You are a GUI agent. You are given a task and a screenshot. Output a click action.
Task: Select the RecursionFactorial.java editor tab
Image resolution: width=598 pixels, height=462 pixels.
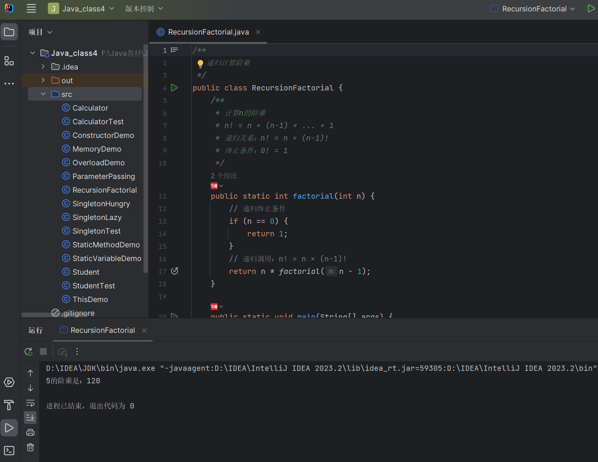click(x=208, y=32)
